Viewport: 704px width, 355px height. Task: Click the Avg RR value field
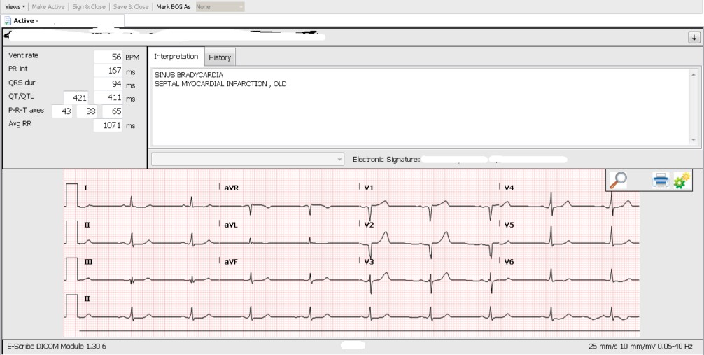(x=108, y=125)
